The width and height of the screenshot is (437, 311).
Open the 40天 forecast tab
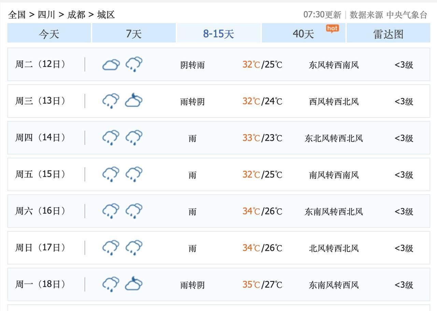pyautogui.click(x=303, y=34)
